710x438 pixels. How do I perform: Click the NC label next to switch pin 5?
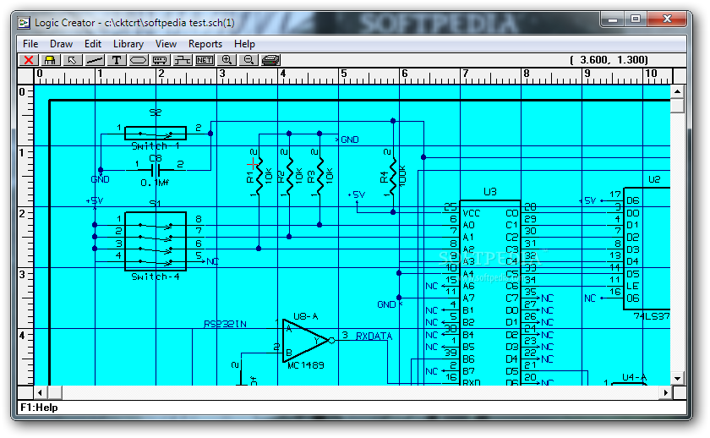coord(213,261)
